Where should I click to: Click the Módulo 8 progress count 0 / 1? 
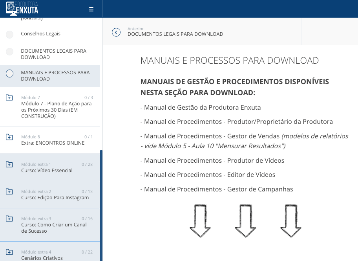coord(89,137)
